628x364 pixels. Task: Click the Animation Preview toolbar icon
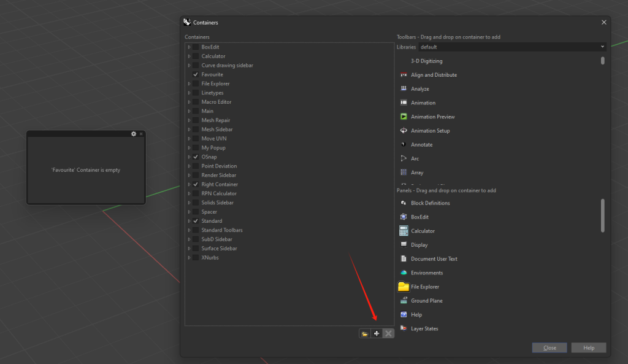404,117
